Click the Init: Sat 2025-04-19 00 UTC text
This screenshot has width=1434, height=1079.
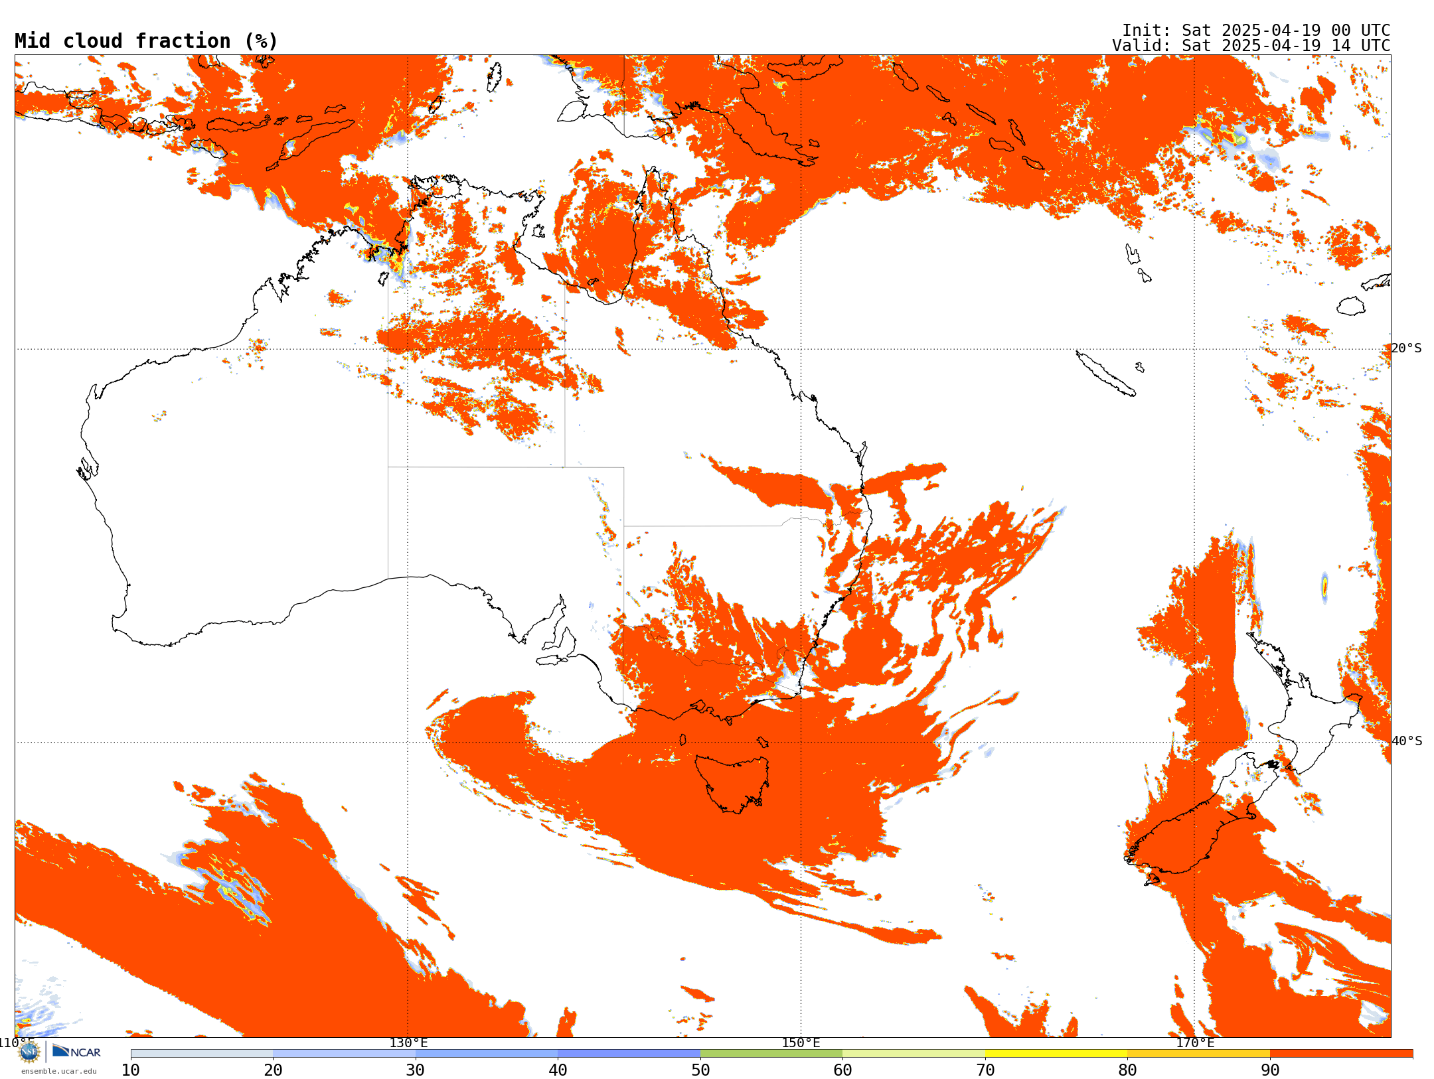pos(1256,31)
